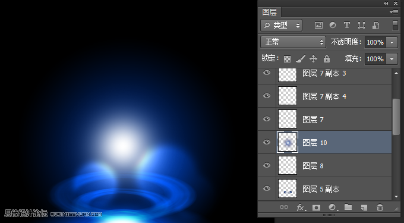Open the fx layer style menu
Viewport: 404px width, 223px height.
301,208
